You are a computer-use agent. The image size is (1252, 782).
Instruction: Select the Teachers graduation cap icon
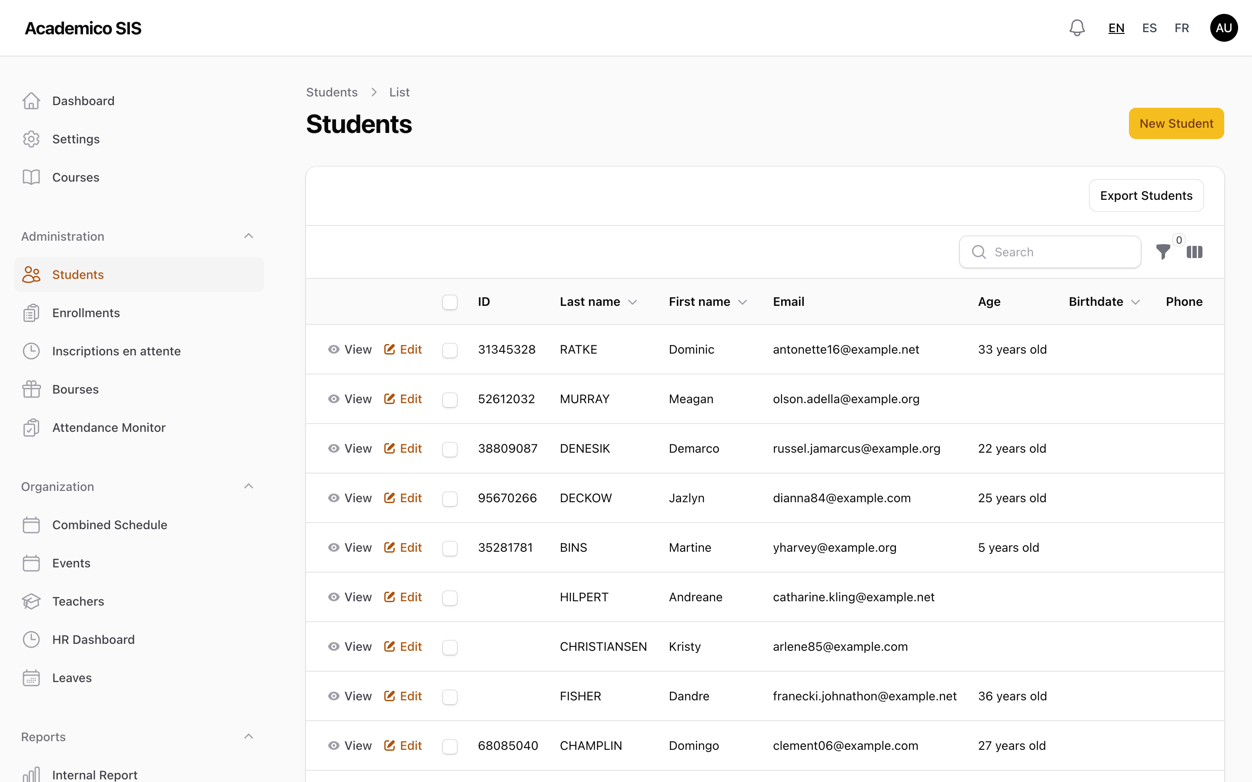(x=31, y=601)
